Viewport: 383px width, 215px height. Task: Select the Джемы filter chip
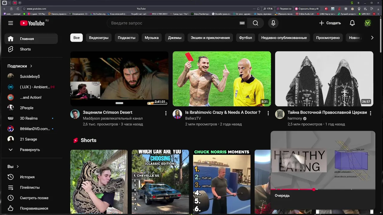(175, 38)
